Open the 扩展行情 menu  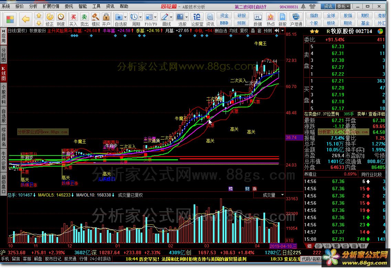(51, 6)
